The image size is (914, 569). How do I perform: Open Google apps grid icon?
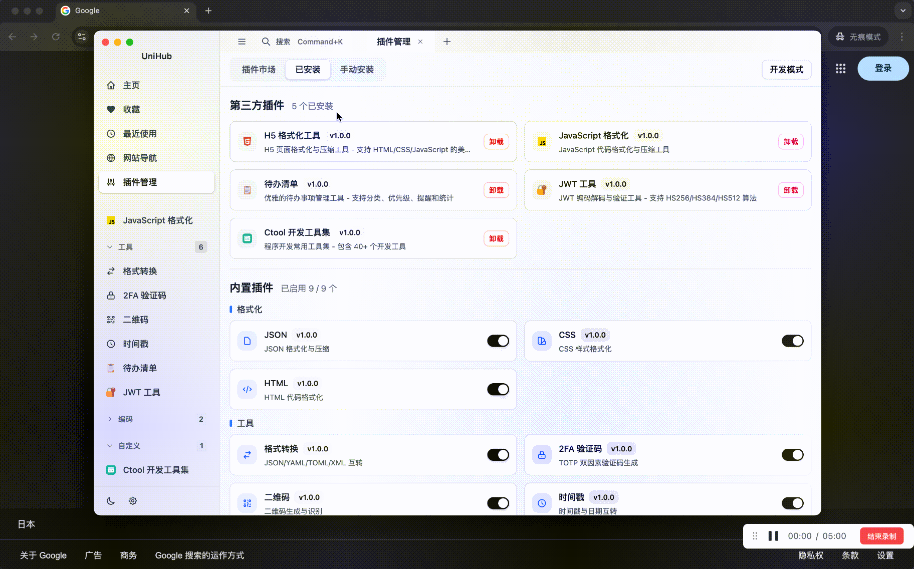click(841, 69)
